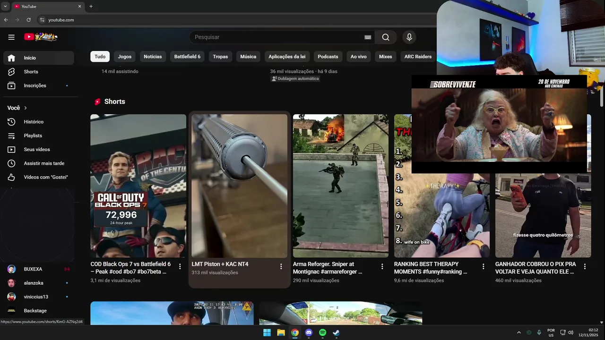Image resolution: width=605 pixels, height=340 pixels.
Task: Click the Dublagem automática badge
Action: click(295, 79)
